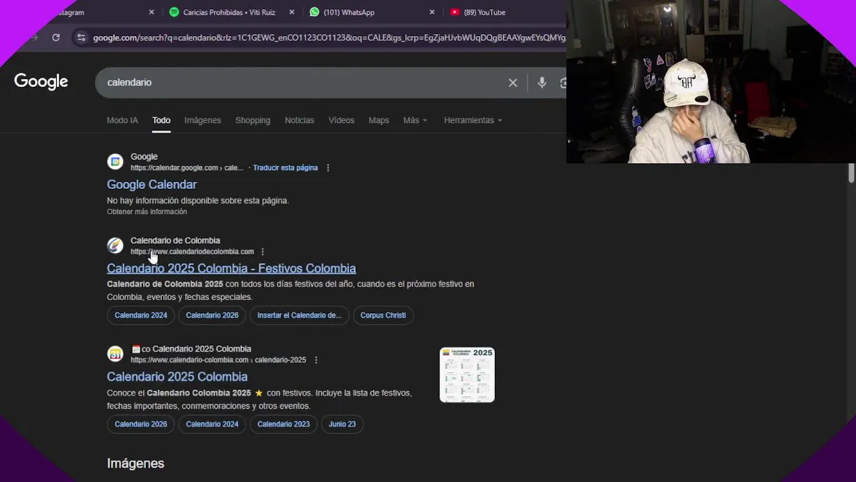The height and width of the screenshot is (482, 856).
Task: Switch to Shopping results
Action: 253,120
